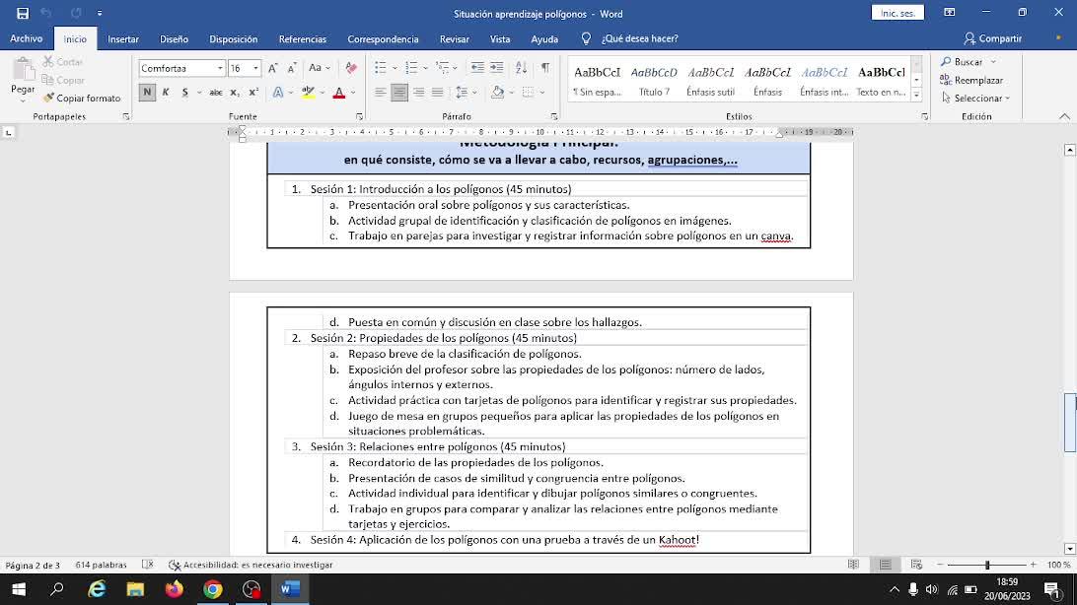Switch to Read Mode view
Image resolution: width=1077 pixels, height=605 pixels.
click(853, 565)
